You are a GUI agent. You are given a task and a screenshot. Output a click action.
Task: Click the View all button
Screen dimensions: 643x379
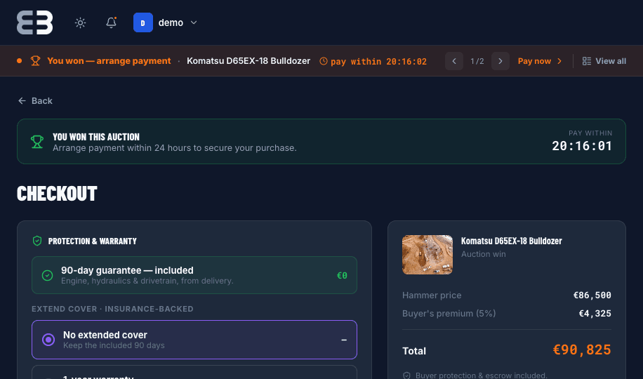tap(604, 61)
